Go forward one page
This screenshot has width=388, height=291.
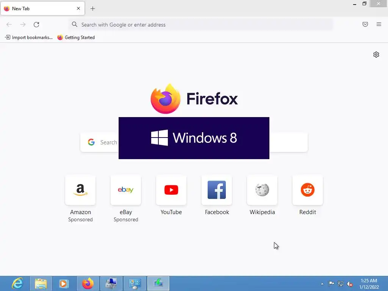pyautogui.click(x=23, y=25)
